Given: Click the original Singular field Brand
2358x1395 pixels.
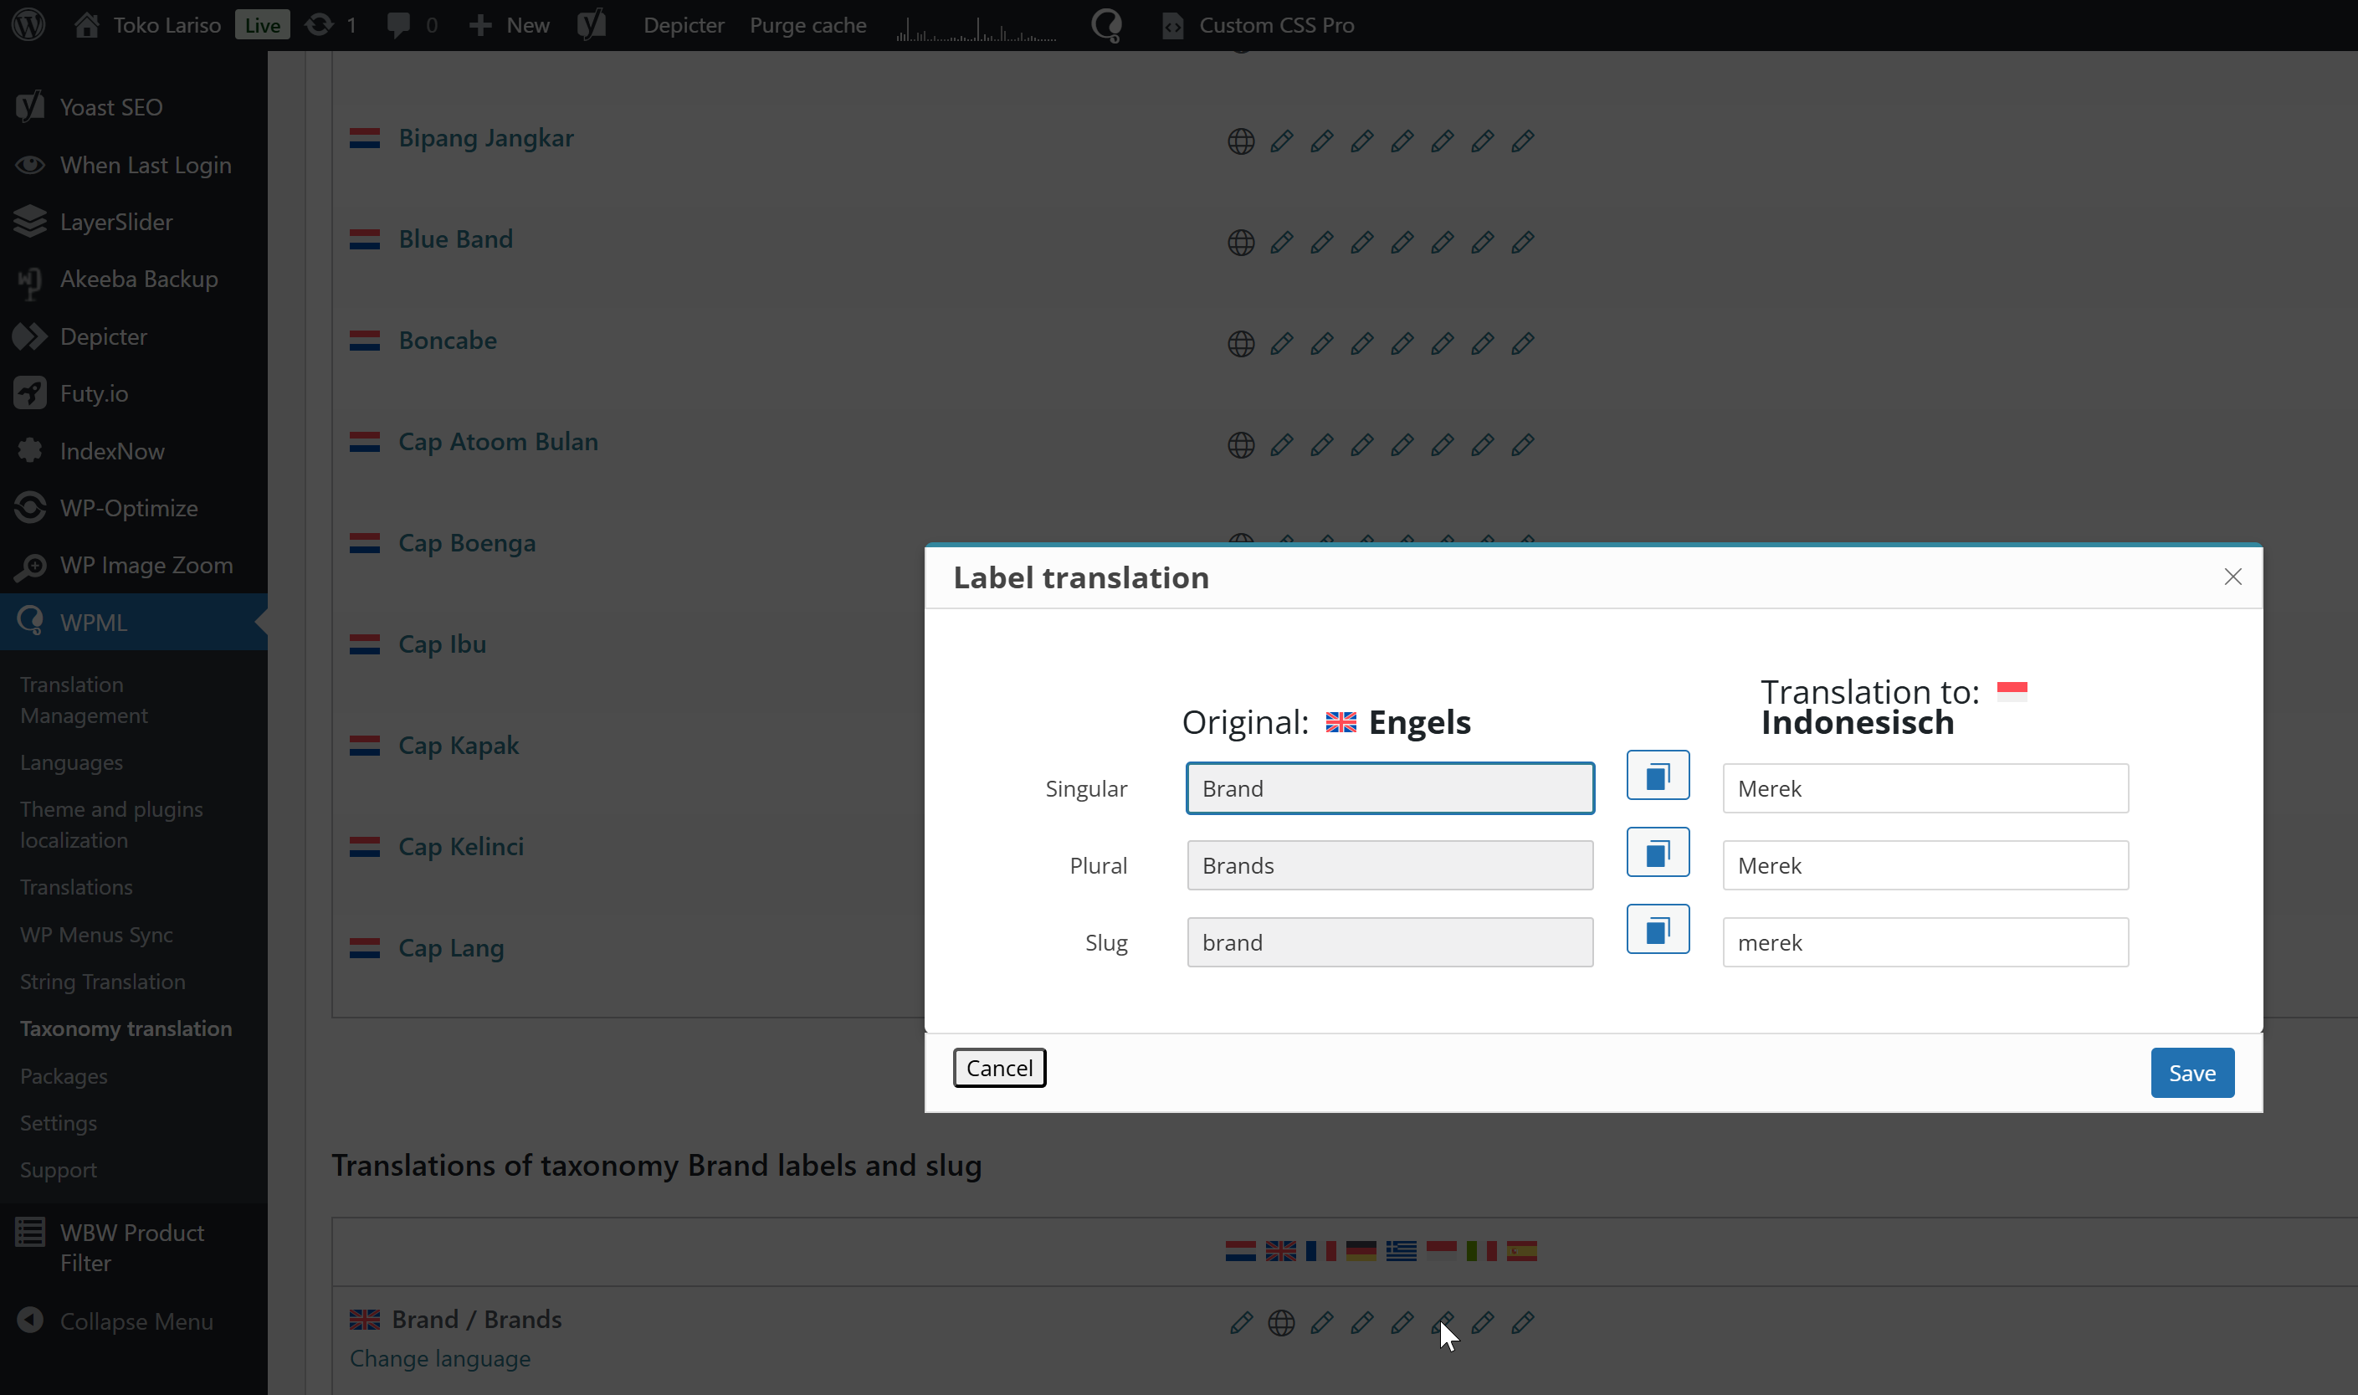Looking at the screenshot, I should click(x=1390, y=788).
